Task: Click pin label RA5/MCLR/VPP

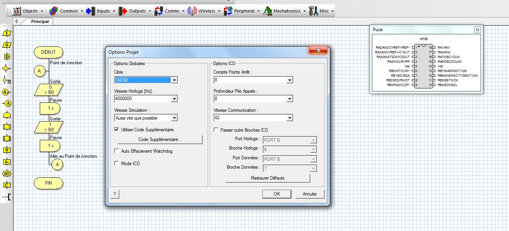Action: click(x=399, y=61)
